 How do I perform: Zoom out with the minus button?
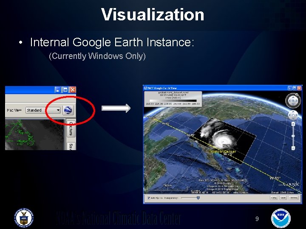[x=293, y=148]
